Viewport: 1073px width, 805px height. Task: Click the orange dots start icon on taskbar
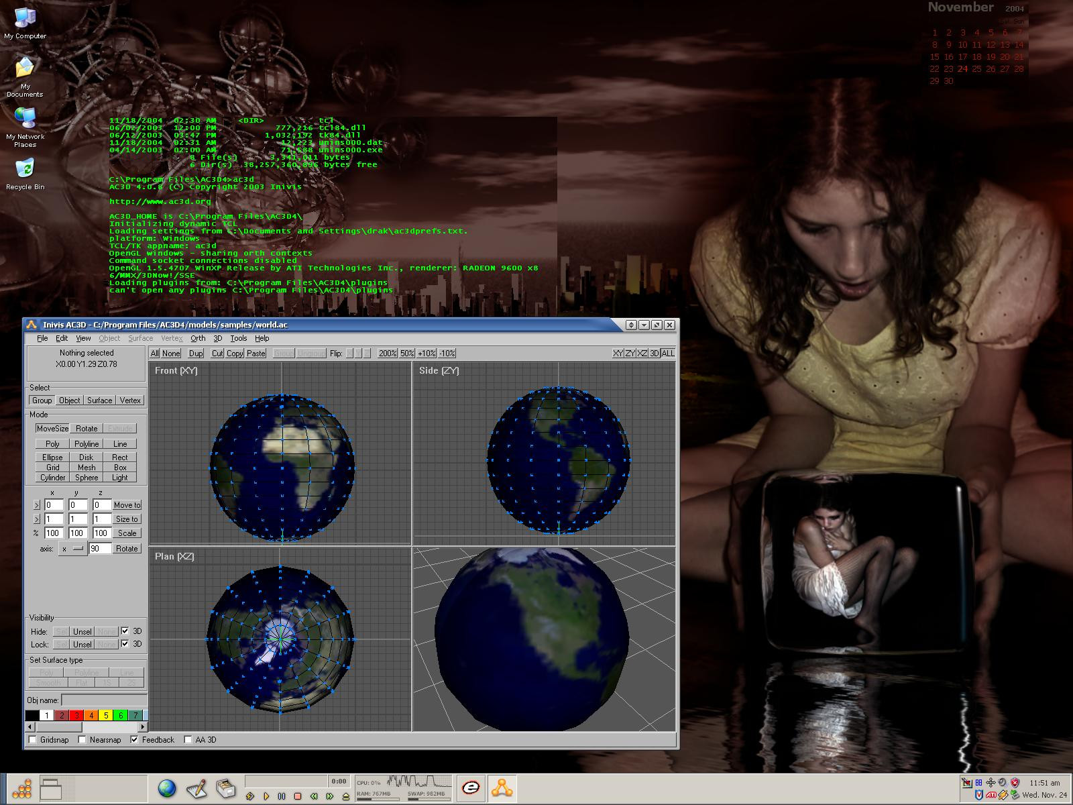pos(22,788)
